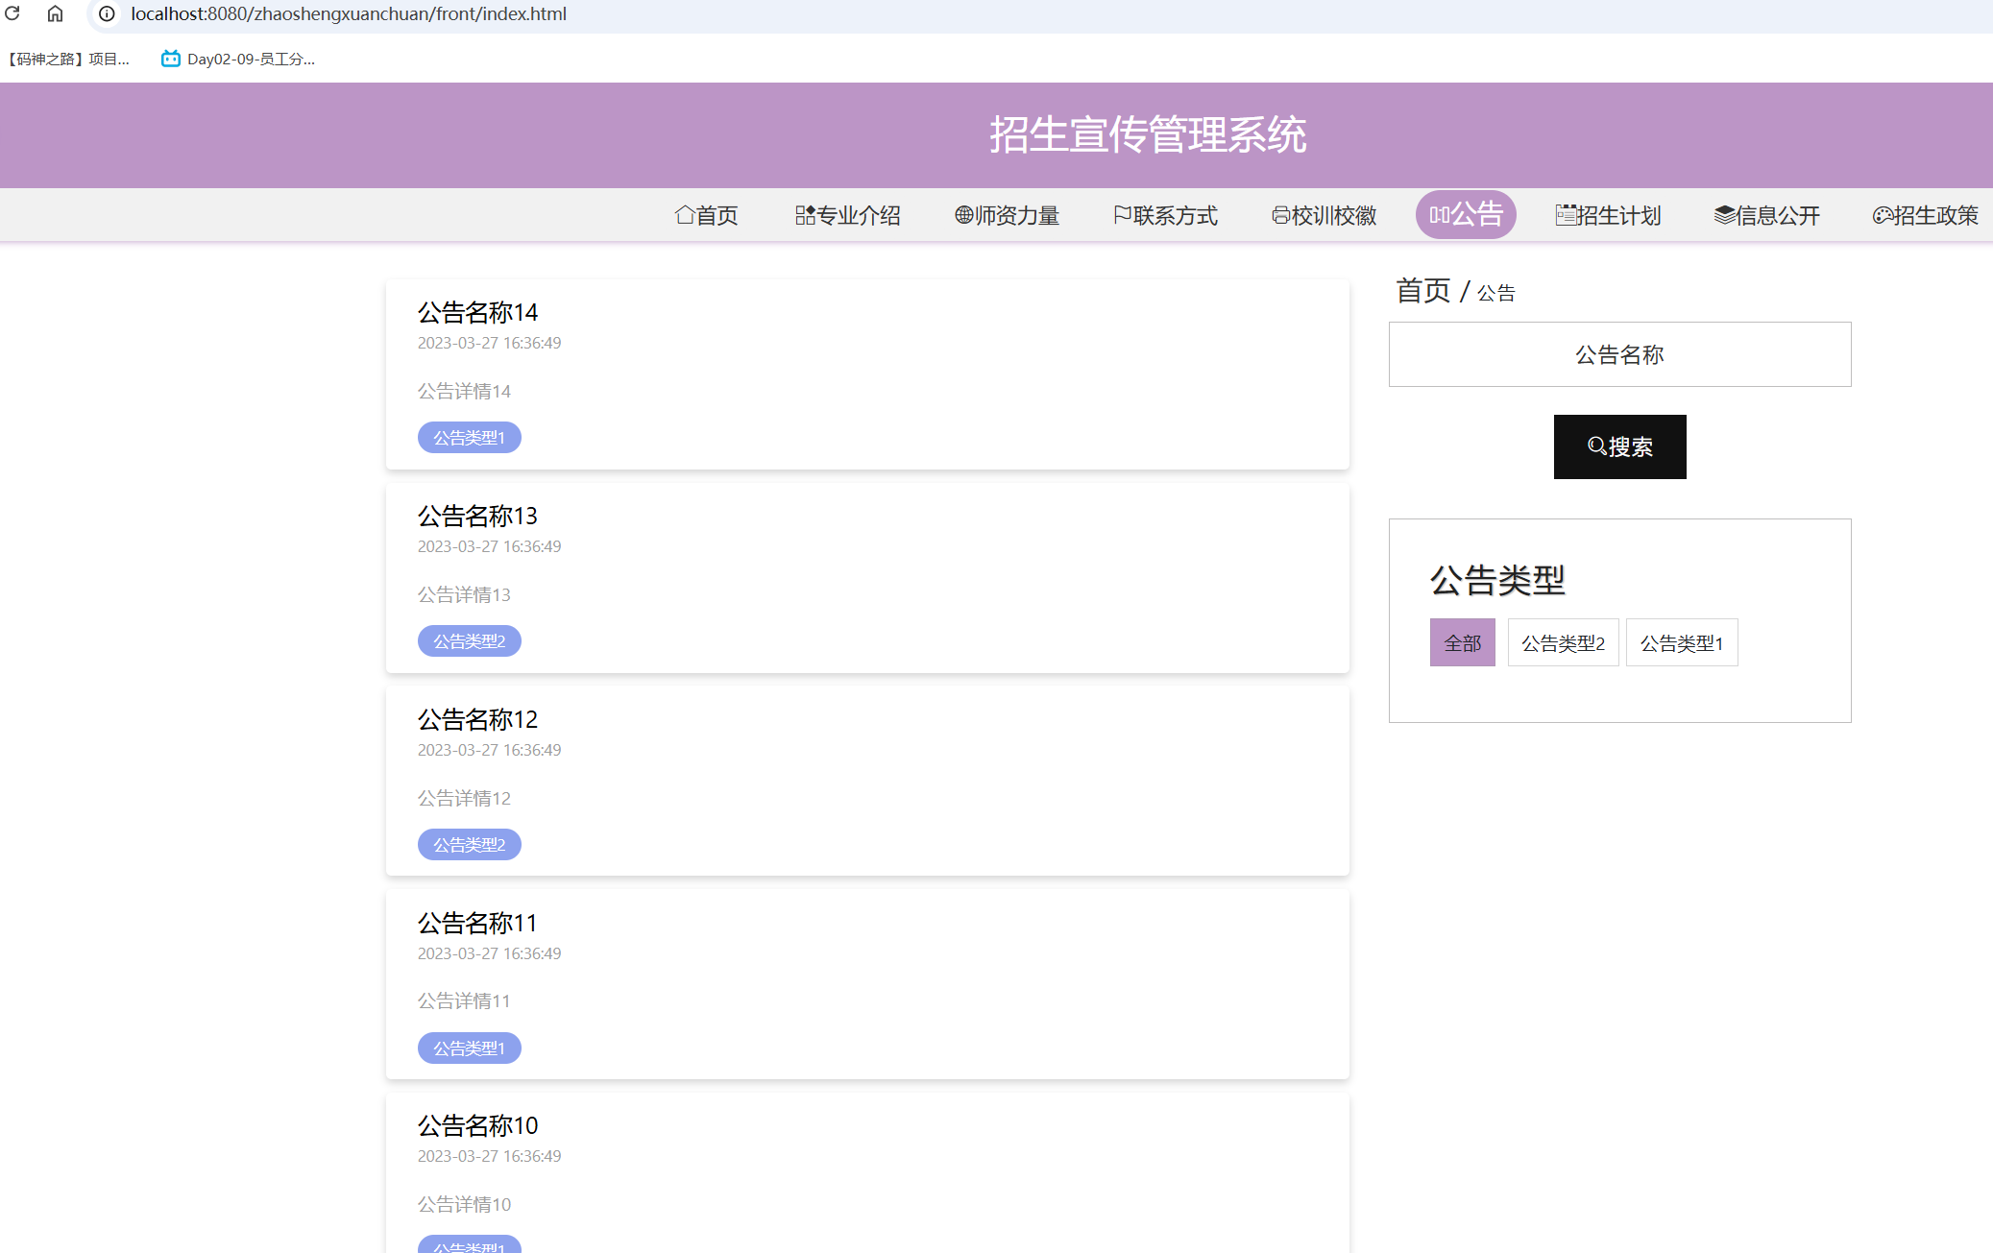
Task: Filter announcements by 公告类型1
Action: point(1682,642)
